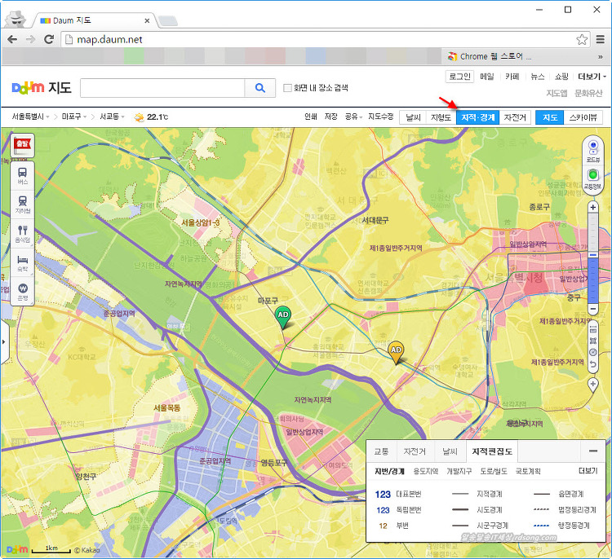Show 음식점 restaurants via fork-knife icon

coord(22,233)
